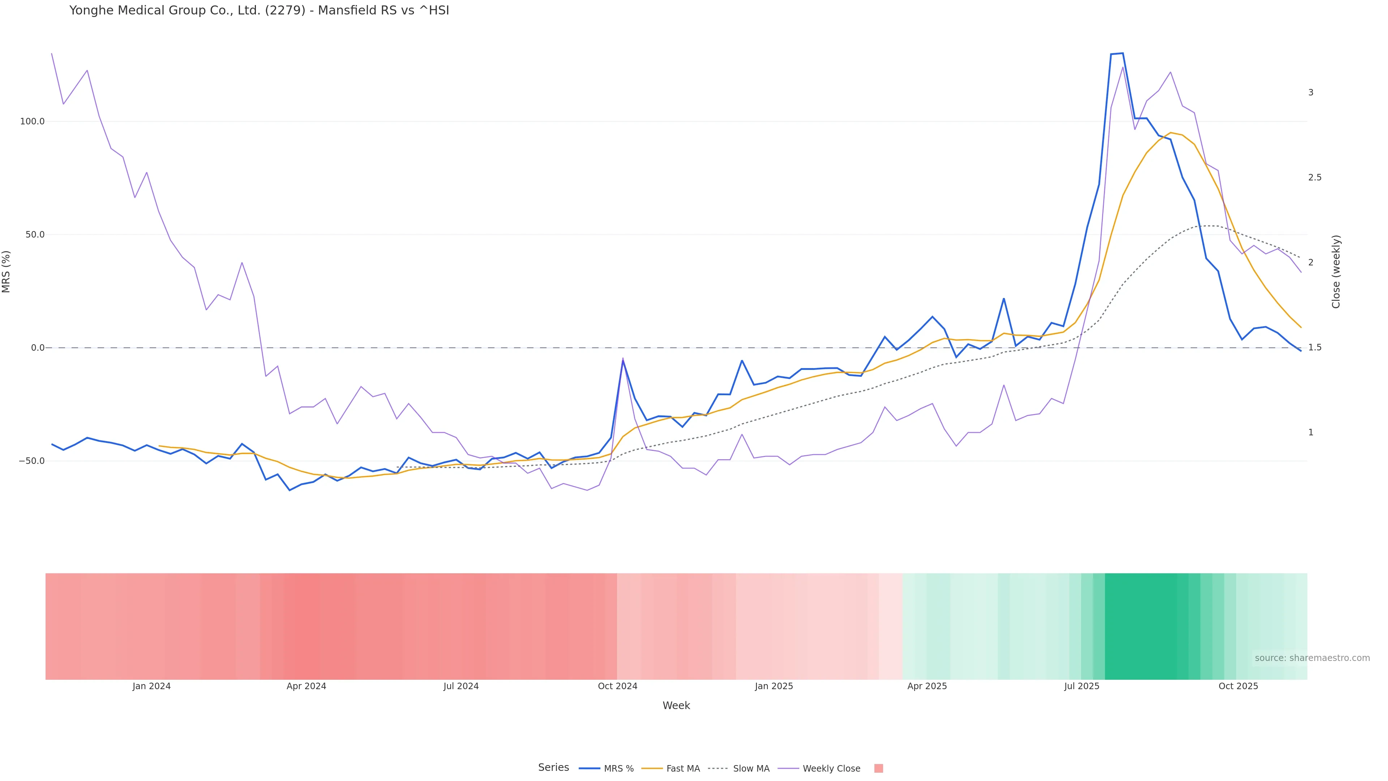This screenshot has width=1388, height=781.
Task: Click the "Series" legend title
Action: pyautogui.click(x=553, y=768)
